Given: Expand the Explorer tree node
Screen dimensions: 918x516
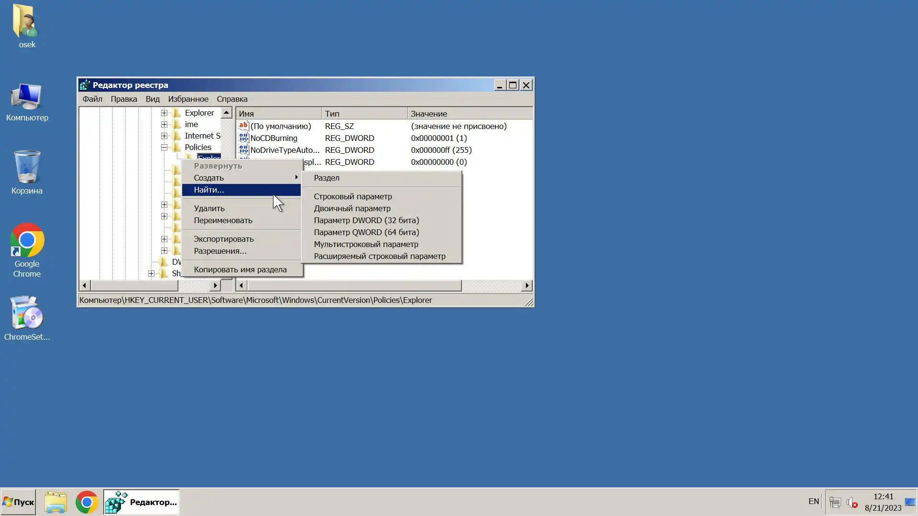Looking at the screenshot, I should [x=164, y=113].
